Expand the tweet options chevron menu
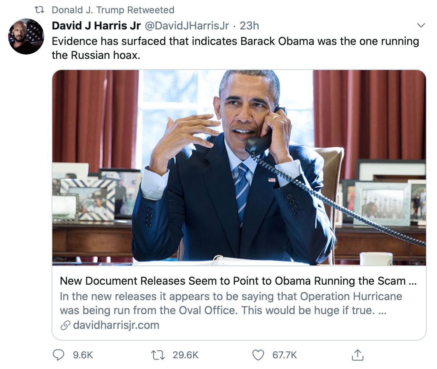The height and width of the screenshot is (369, 437). (x=420, y=25)
